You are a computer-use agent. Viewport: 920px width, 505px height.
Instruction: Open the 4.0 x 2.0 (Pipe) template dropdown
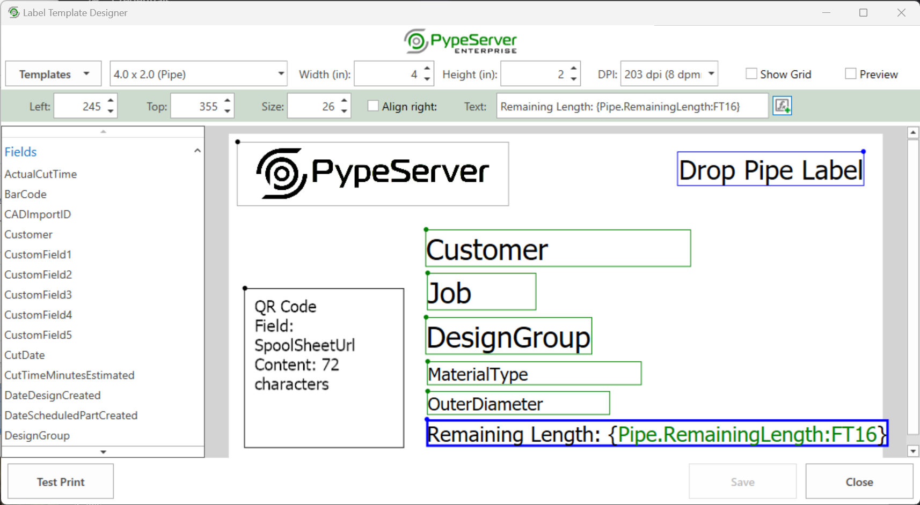199,74
